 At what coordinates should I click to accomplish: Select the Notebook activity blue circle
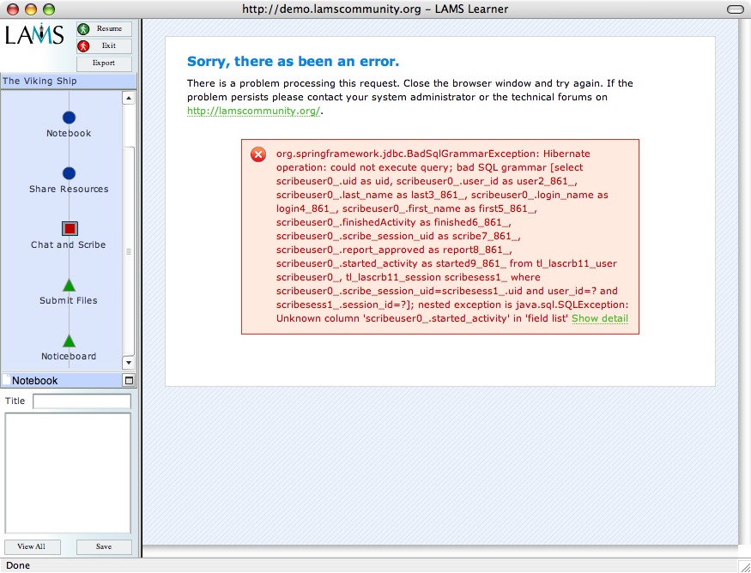pyautogui.click(x=69, y=118)
